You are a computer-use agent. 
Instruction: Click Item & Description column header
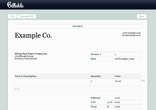pos(26,76)
